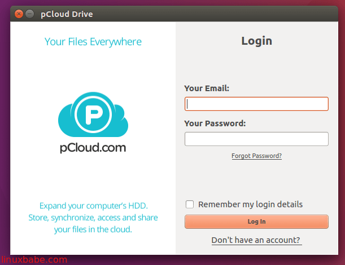
Task: Click the Remember my login details label text
Action: 250,204
